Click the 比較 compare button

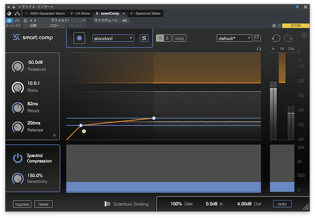click(x=33, y=26)
